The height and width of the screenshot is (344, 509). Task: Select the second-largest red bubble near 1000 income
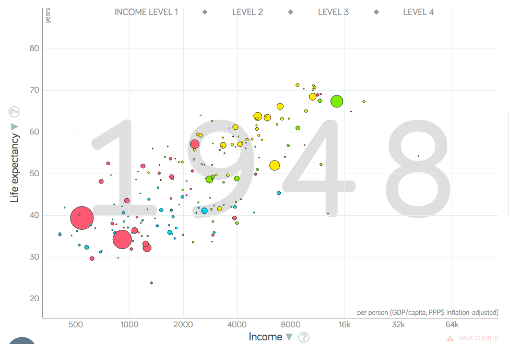[122, 239]
